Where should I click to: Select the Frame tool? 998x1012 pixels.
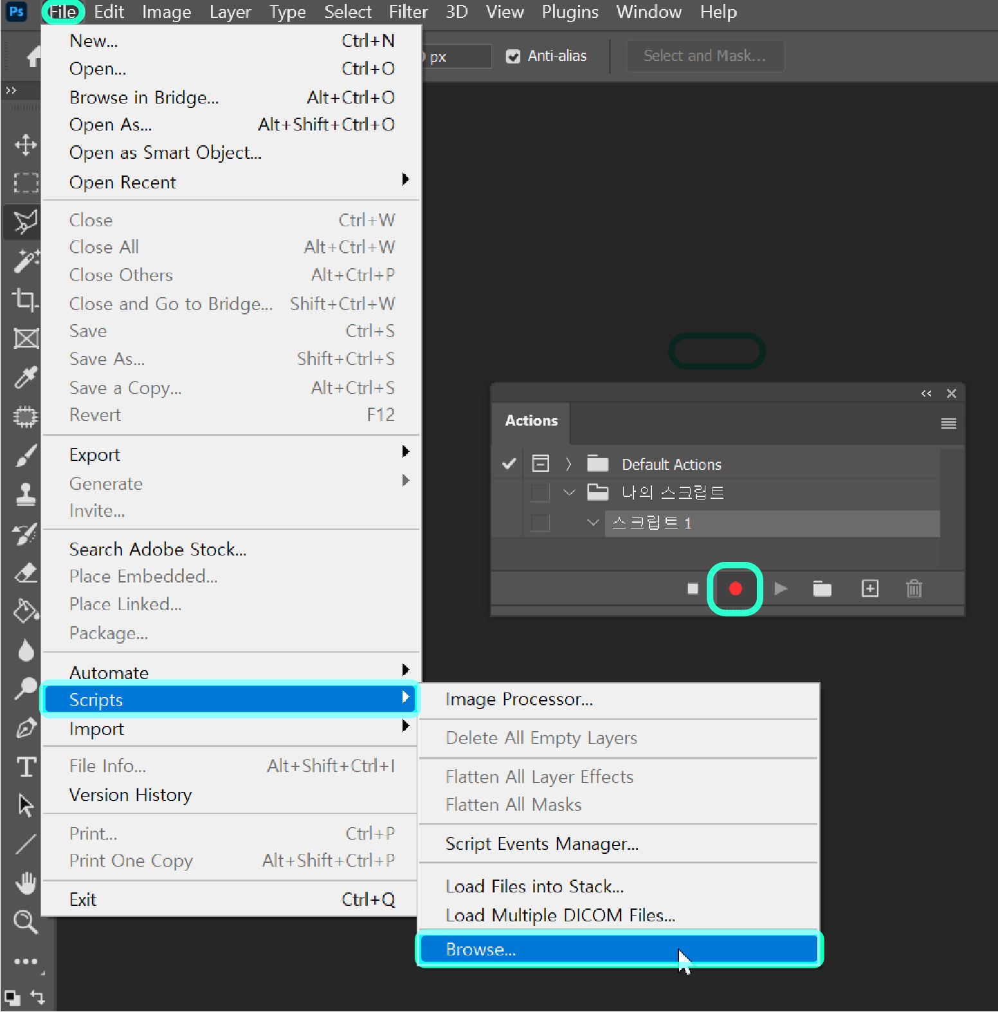pyautogui.click(x=26, y=338)
